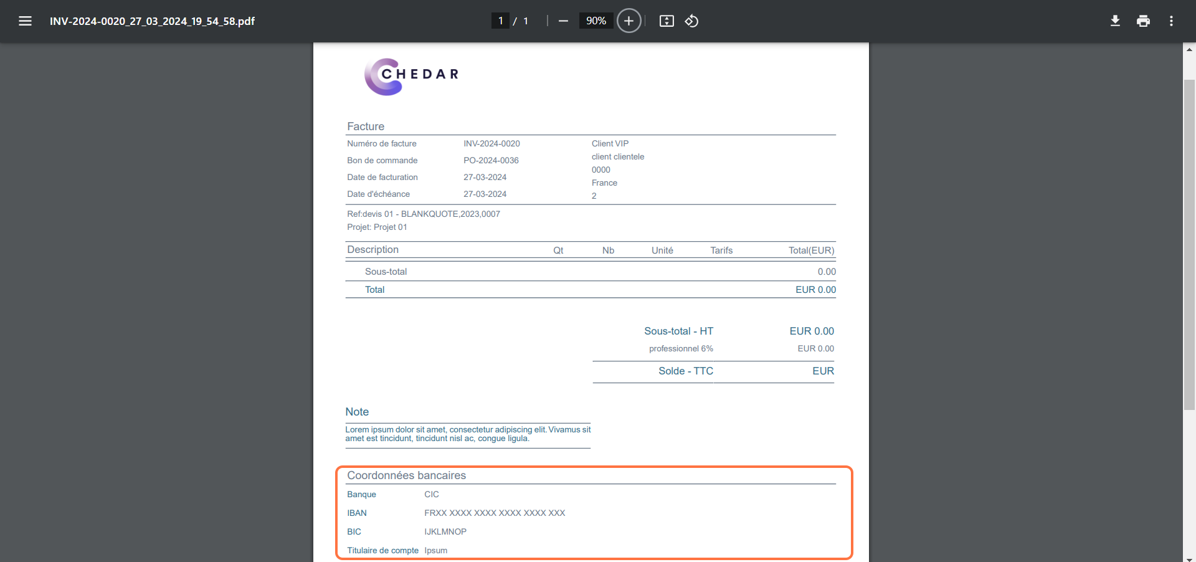The image size is (1196, 562).
Task: Click the scrollbar up arrow
Action: coord(1189,49)
